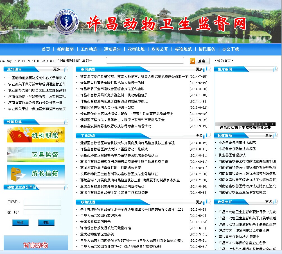
Task: Focus the 密码 password field
Action: coord(42,212)
